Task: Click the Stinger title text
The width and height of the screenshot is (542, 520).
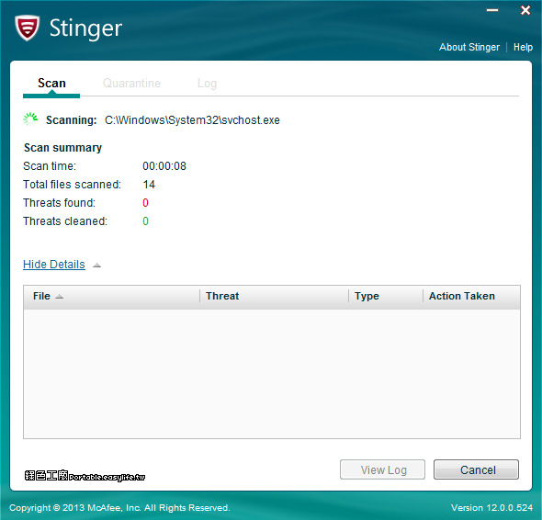Action: click(x=85, y=28)
